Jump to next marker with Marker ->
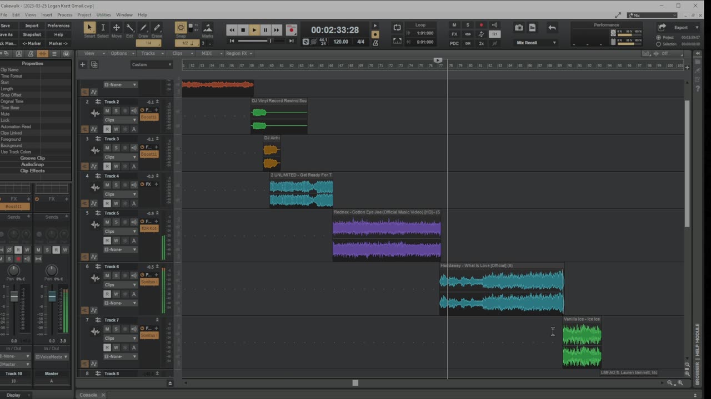711x399 pixels. pyautogui.click(x=58, y=43)
